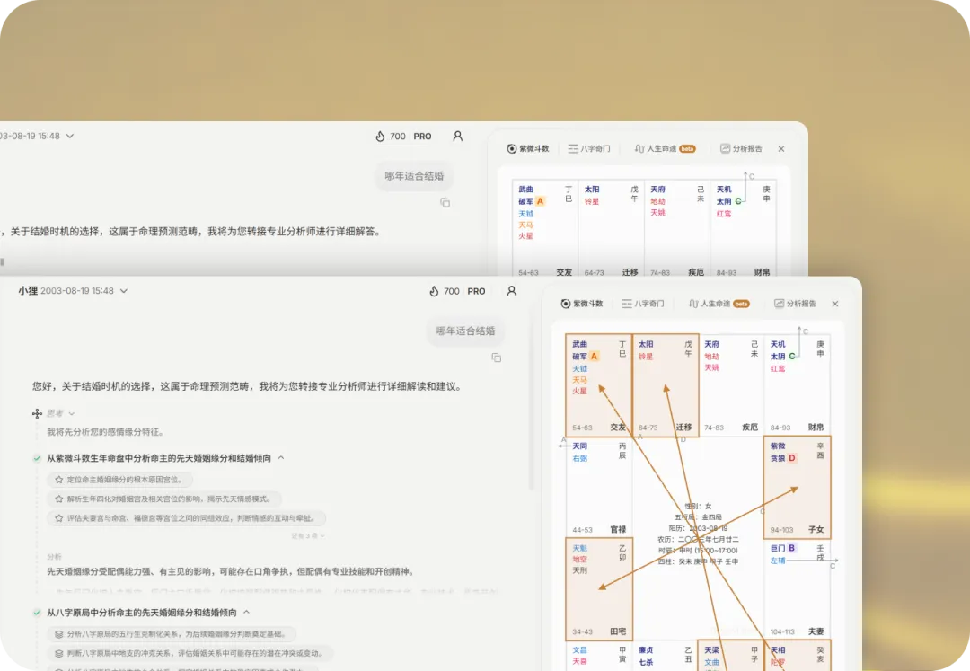Select 疾厄 palace cell in front chart
The image size is (970, 671).
click(731, 385)
